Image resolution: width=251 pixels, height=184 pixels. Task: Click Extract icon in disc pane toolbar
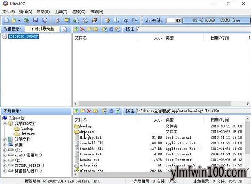click(x=105, y=29)
